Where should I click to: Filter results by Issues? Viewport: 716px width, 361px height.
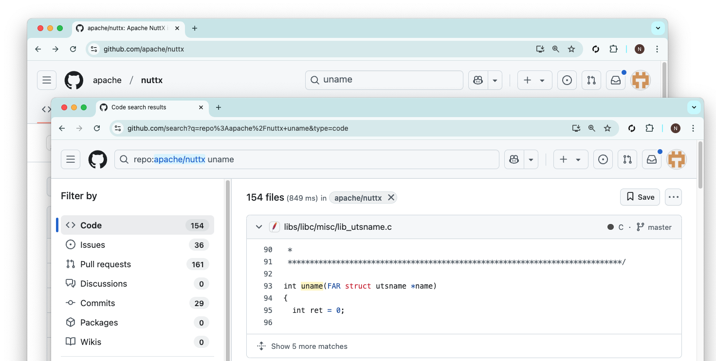point(92,245)
